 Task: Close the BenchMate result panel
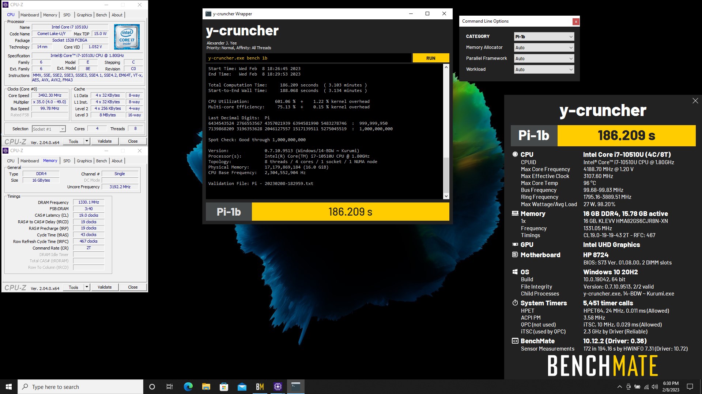pos(695,101)
